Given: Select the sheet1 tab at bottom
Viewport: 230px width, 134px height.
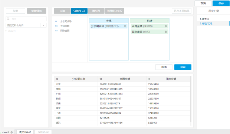Looking at the screenshot, I should (5, 132).
